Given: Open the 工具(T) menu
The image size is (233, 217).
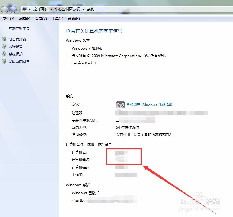Looking at the screenshot, I should pyautogui.click(x=57, y=19).
